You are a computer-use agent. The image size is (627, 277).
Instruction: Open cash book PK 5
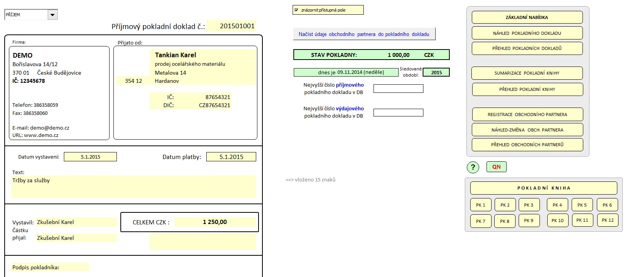click(x=582, y=205)
